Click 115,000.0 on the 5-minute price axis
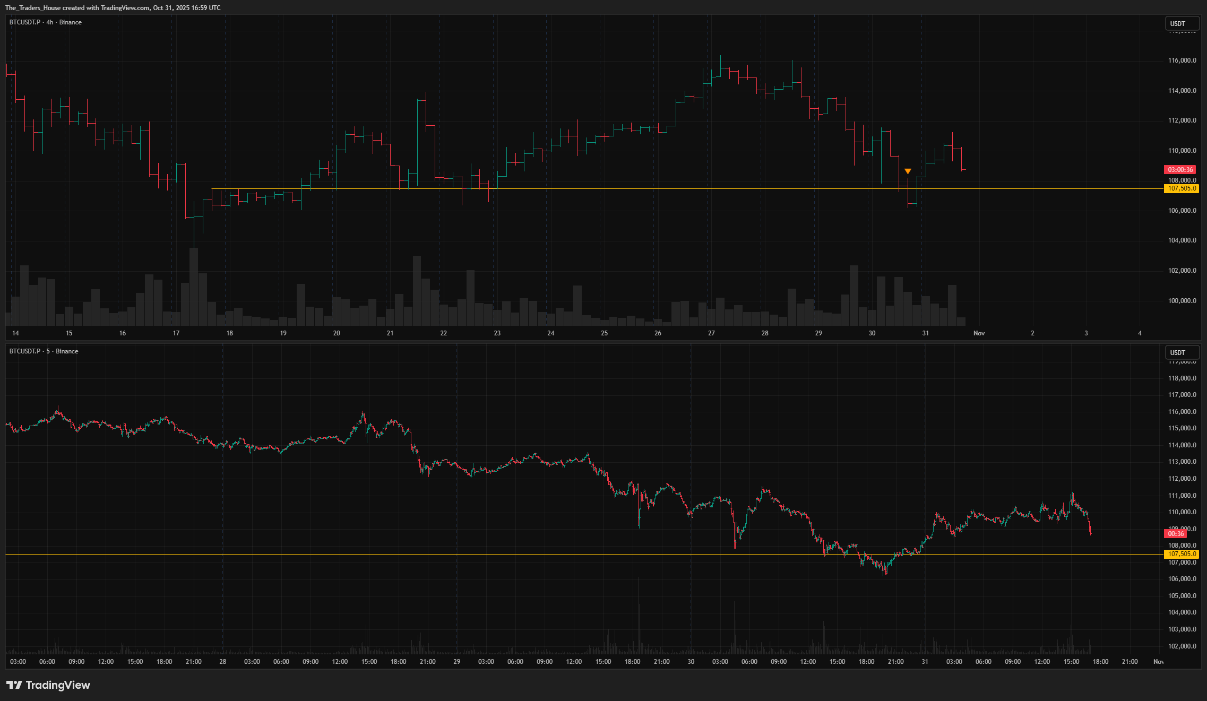Screen dimensions: 1207x701 coord(1182,428)
